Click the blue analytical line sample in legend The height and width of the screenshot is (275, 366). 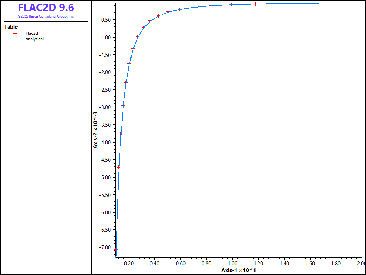[x=15, y=39]
